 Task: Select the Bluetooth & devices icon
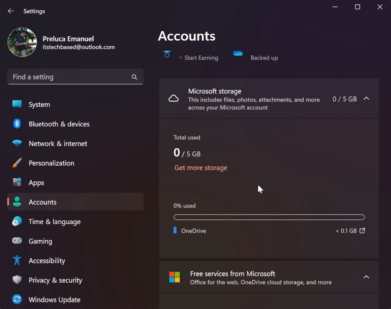(x=17, y=124)
